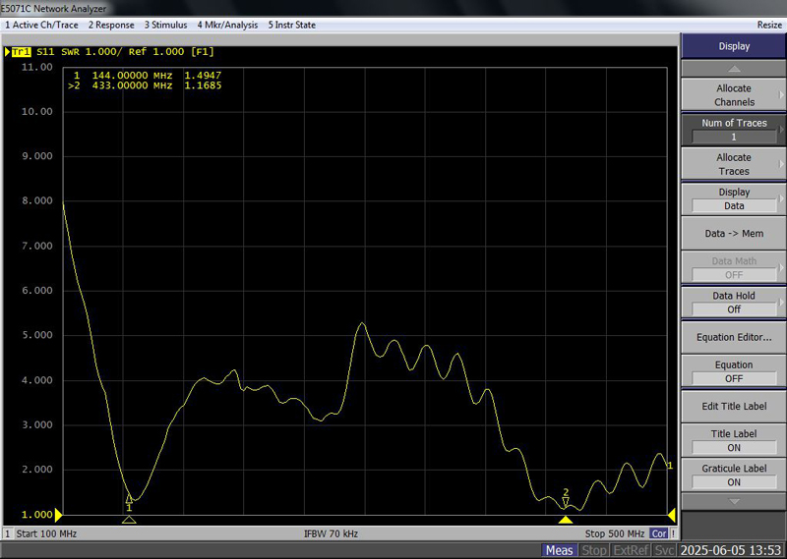This screenshot has height=559, width=787.
Task: Click marker 2 filled indicator on axis
Action: [x=566, y=520]
